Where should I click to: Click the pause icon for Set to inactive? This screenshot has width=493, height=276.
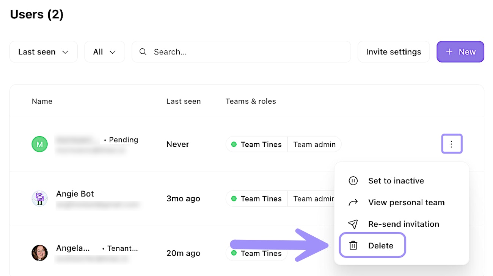tap(353, 181)
